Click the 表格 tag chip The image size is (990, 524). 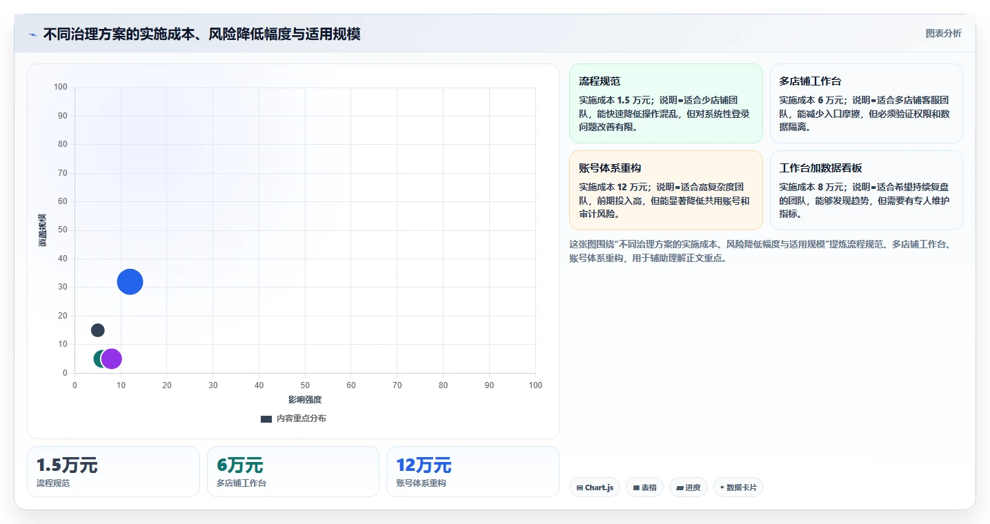(x=644, y=487)
